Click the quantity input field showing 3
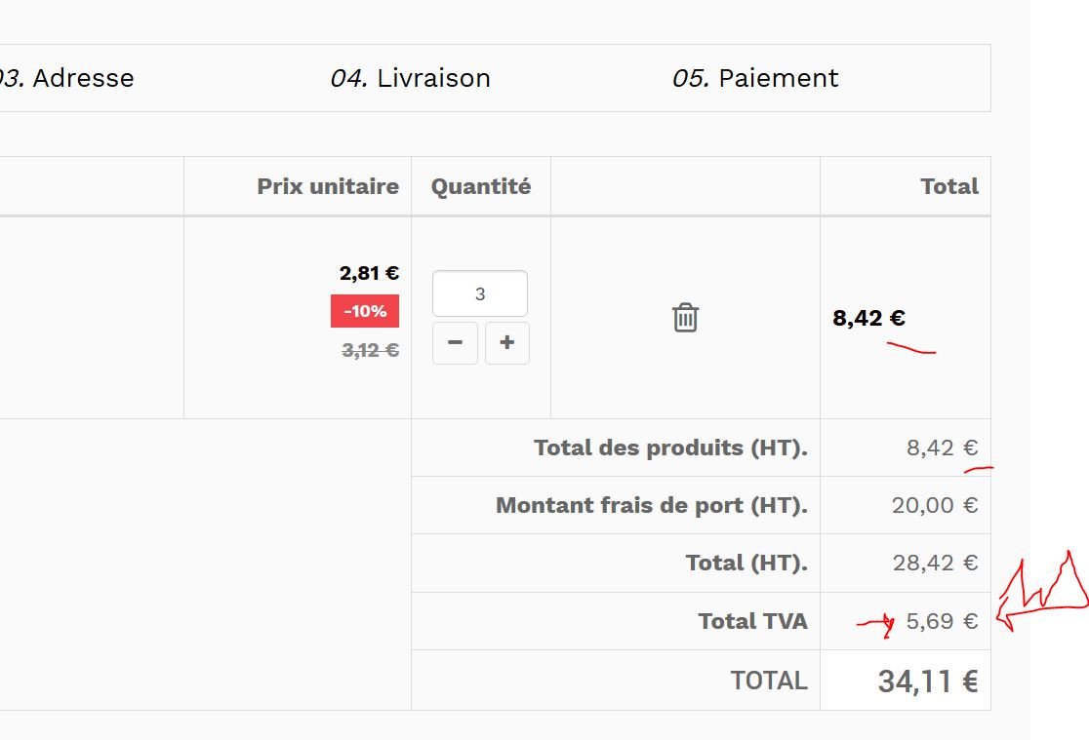The height and width of the screenshot is (740, 1089). click(x=480, y=293)
